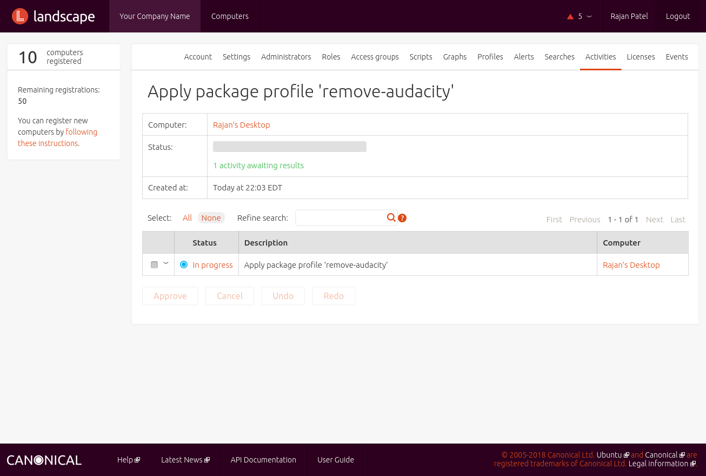Open the Profiles tab
The width and height of the screenshot is (706, 476).
tap(490, 57)
